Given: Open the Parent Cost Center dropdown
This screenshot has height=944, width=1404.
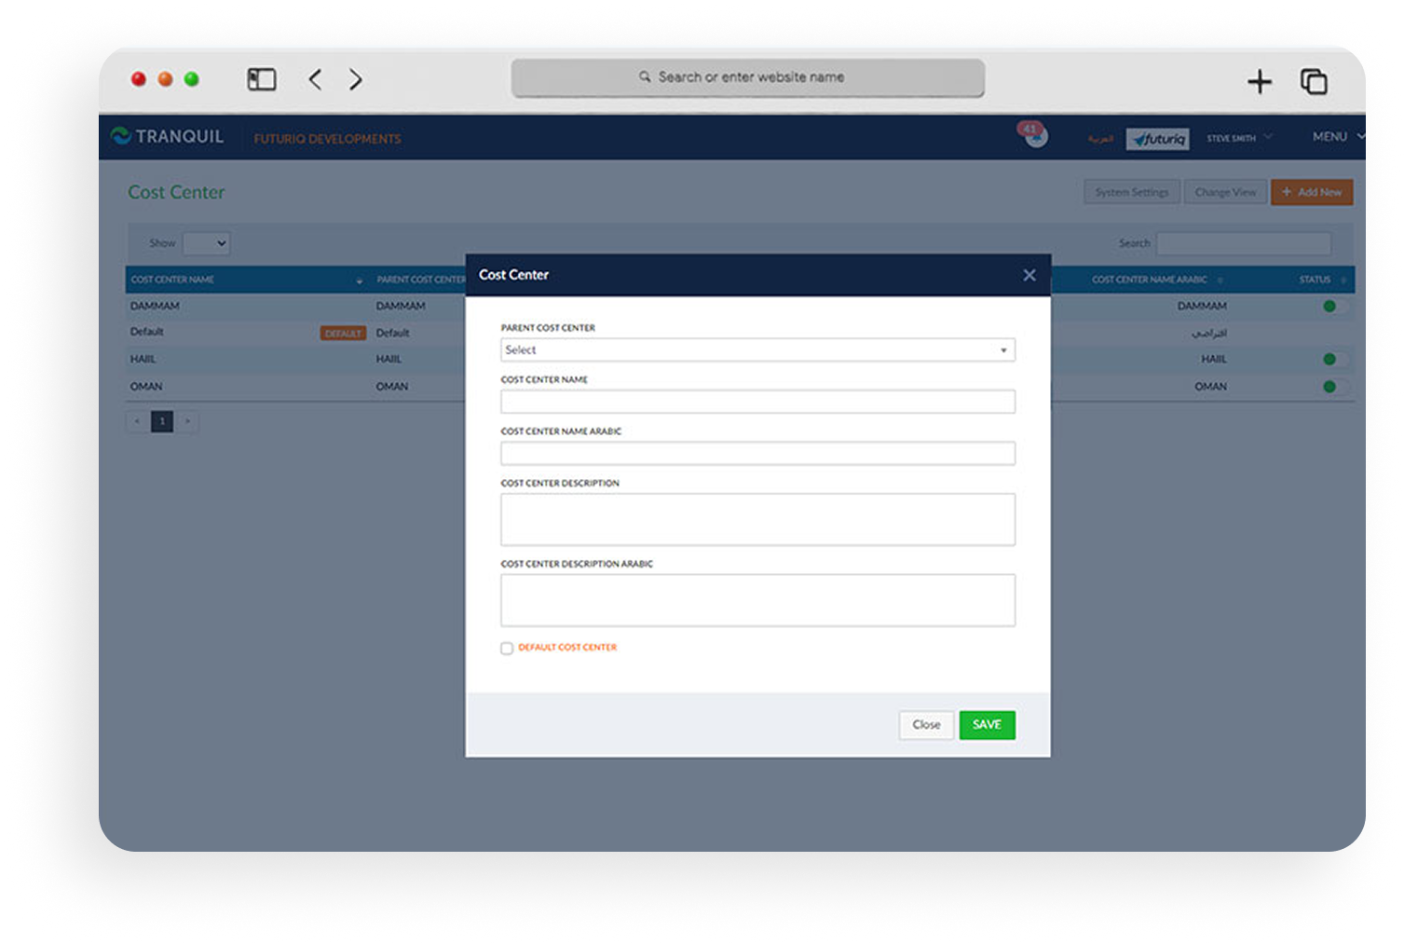Looking at the screenshot, I should point(757,350).
